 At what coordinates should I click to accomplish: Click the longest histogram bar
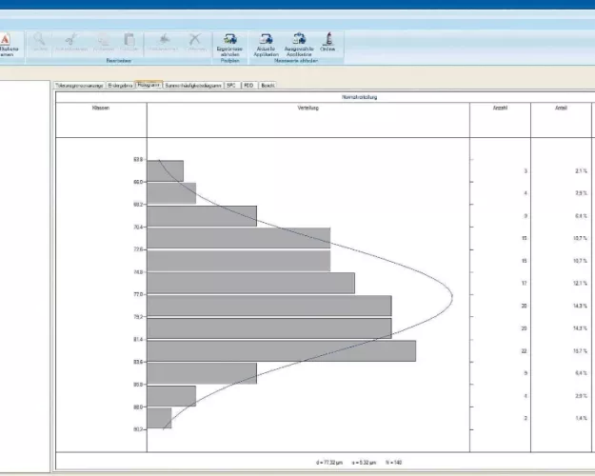(282, 350)
